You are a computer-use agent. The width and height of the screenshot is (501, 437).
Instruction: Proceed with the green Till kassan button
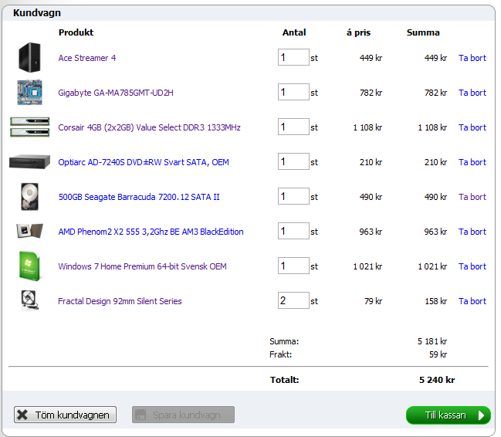point(448,415)
